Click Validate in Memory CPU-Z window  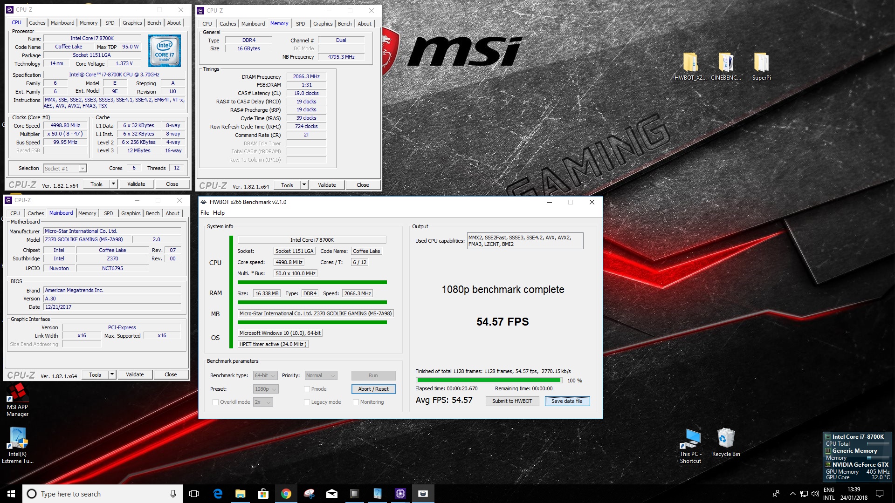pos(327,185)
